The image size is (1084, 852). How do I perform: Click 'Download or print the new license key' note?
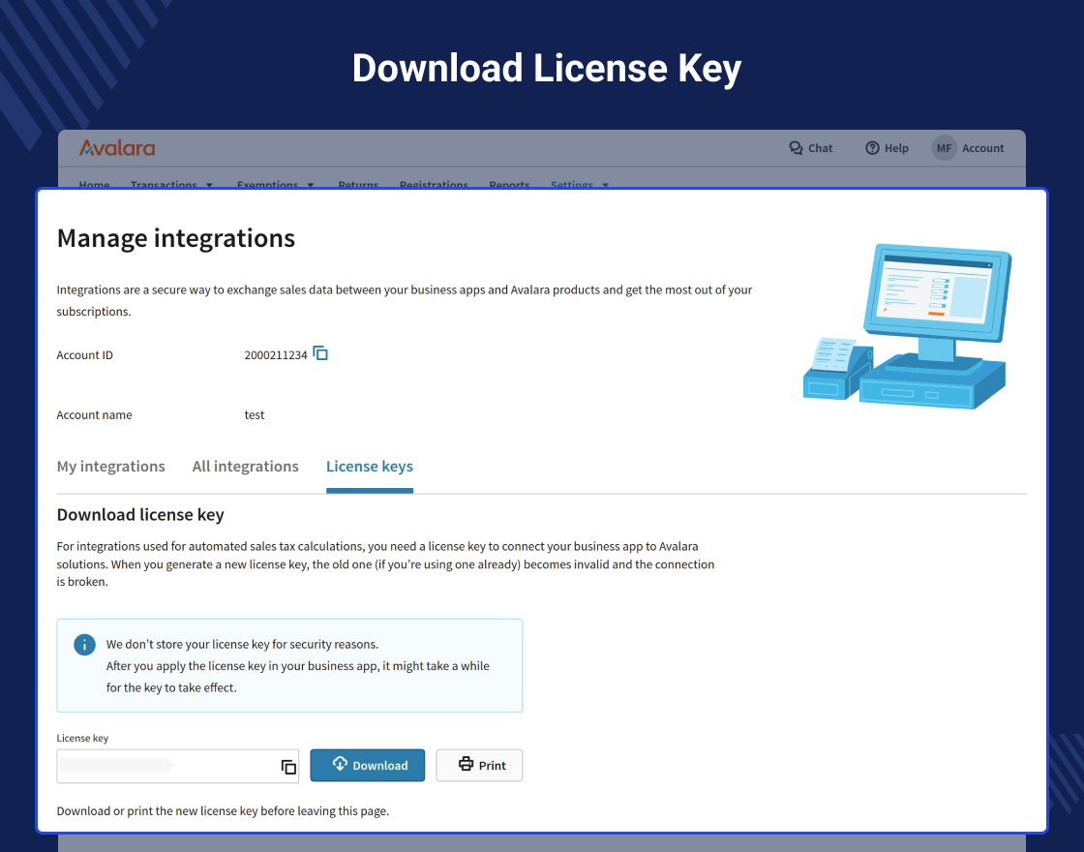(x=223, y=811)
